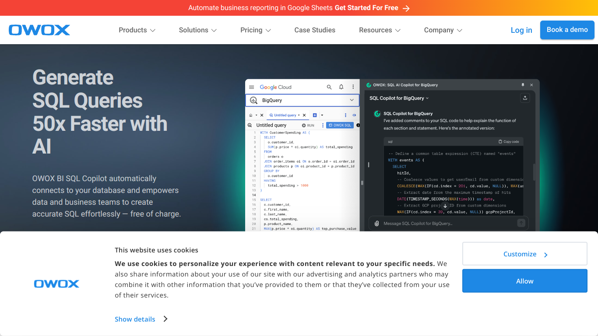
Task: Open the Pricing dropdown menu
Action: tap(256, 30)
